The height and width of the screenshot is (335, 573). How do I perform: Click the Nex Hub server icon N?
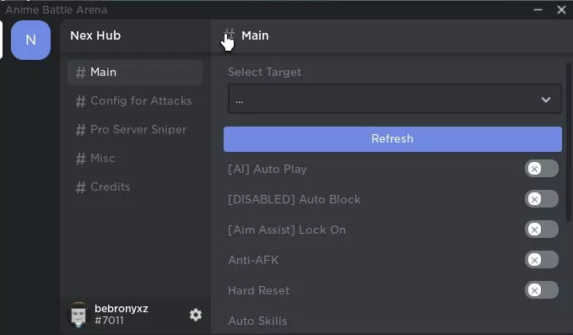click(30, 40)
